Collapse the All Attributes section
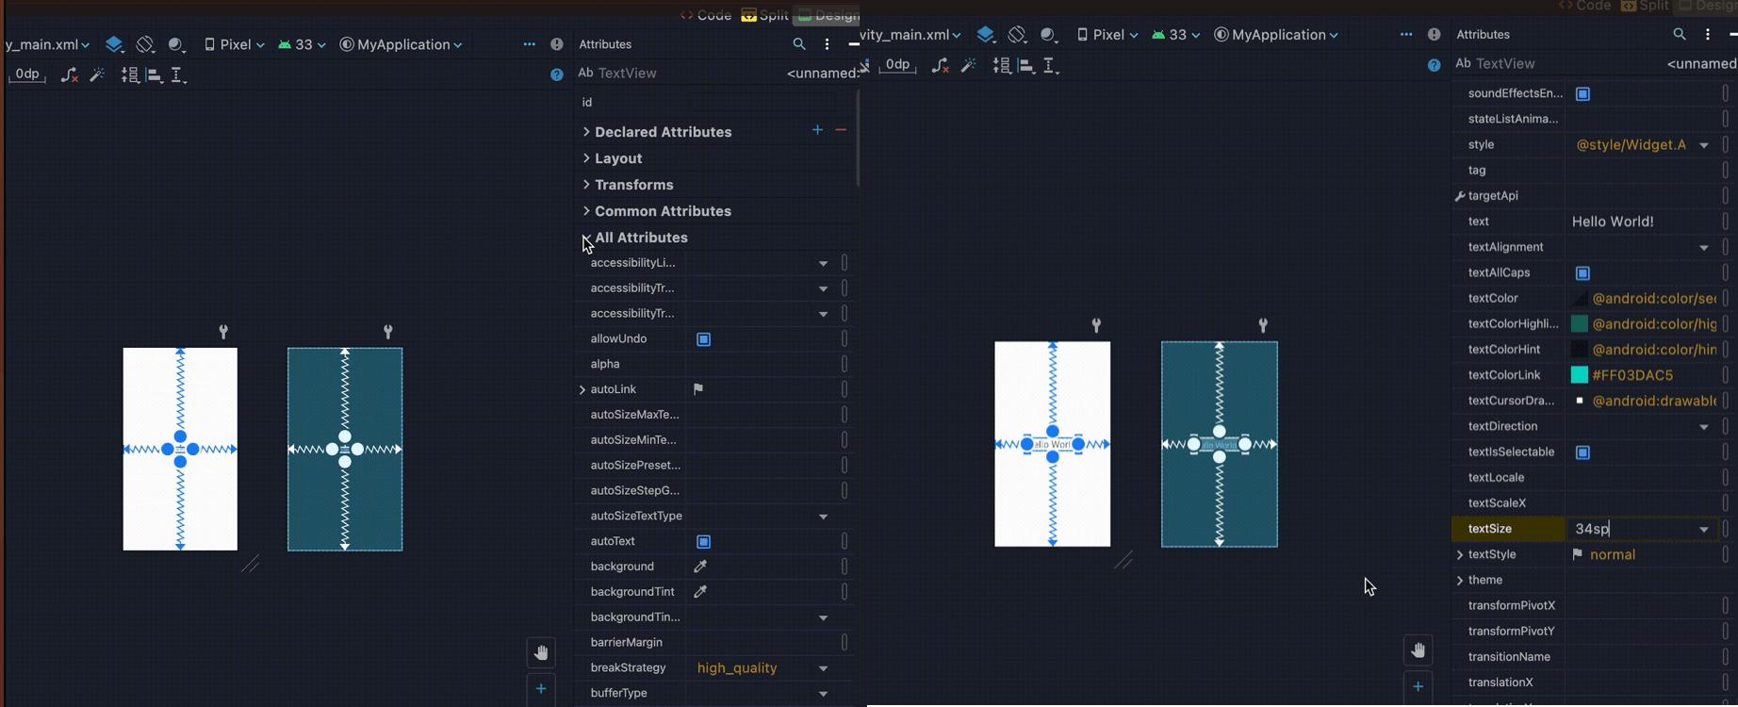The image size is (1738, 707). coord(586,238)
